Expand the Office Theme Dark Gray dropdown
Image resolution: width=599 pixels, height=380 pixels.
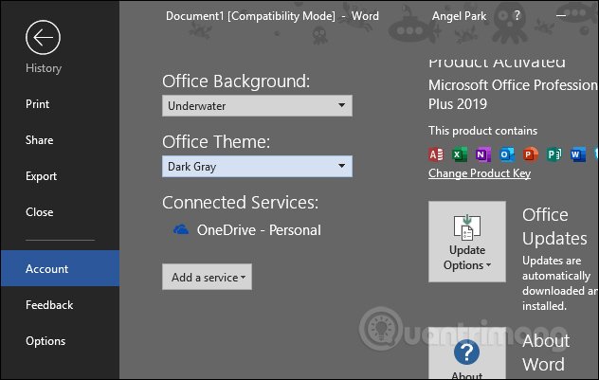pyautogui.click(x=257, y=166)
